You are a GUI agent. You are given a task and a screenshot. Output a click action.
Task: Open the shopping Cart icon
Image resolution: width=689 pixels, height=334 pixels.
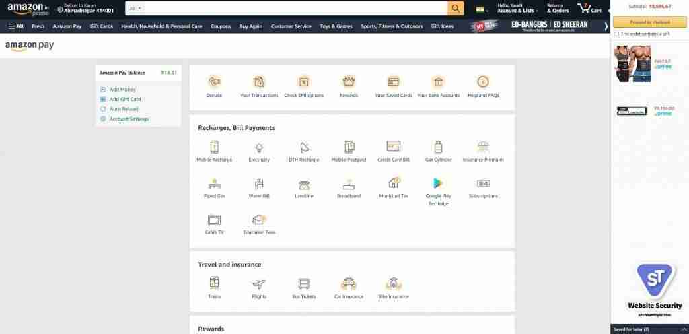pyautogui.click(x=589, y=8)
